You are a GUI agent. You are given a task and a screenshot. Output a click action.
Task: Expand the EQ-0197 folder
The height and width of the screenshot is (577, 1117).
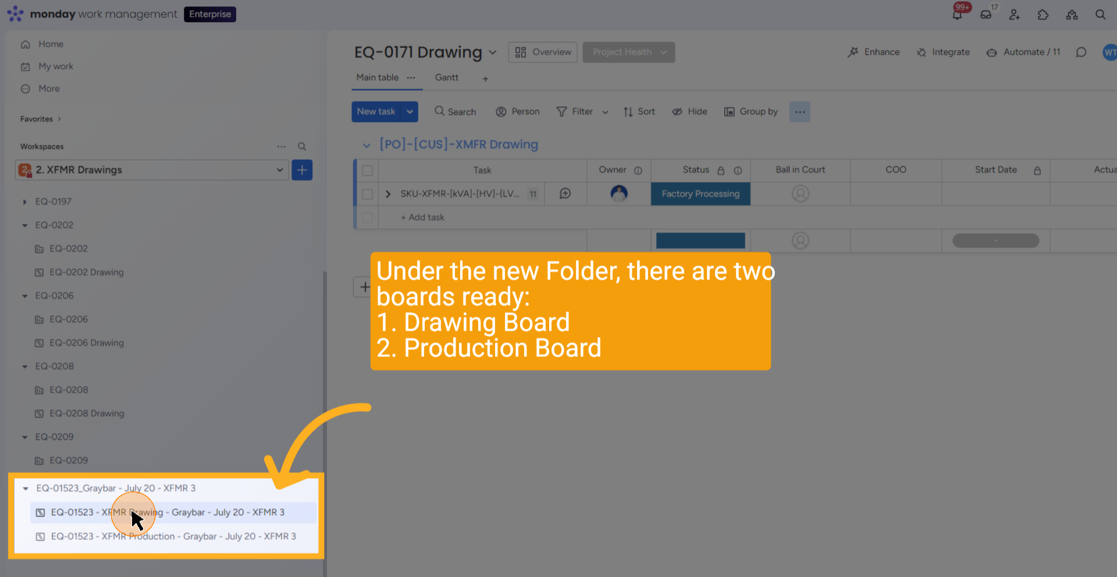tap(24, 202)
